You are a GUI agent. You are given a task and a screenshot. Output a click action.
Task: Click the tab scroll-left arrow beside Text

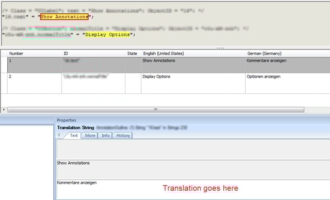(x=59, y=135)
